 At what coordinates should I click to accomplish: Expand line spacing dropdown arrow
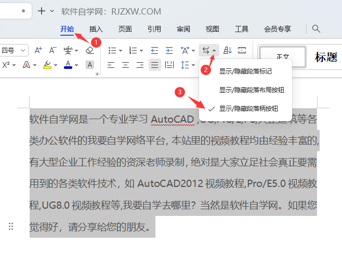(193, 65)
